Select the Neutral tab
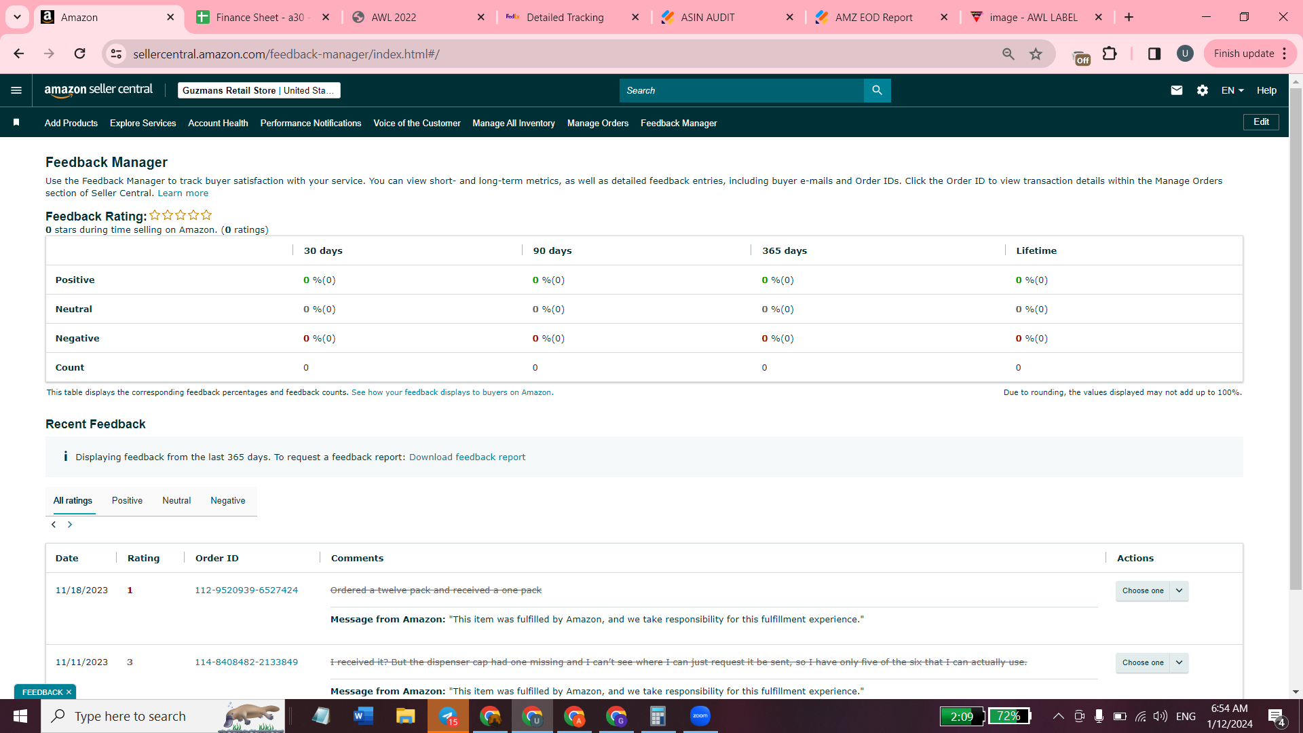This screenshot has height=733, width=1303. 176,500
